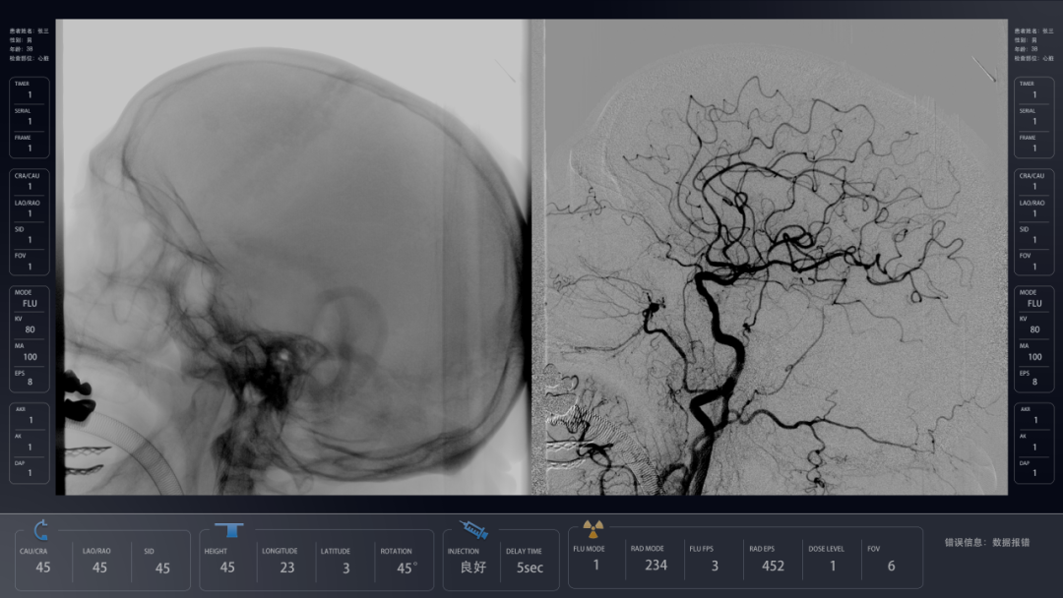Click LAO/RAO value in left side panel
This screenshot has height=598, width=1063.
pyautogui.click(x=30, y=213)
